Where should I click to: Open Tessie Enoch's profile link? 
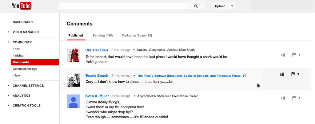point(97,76)
